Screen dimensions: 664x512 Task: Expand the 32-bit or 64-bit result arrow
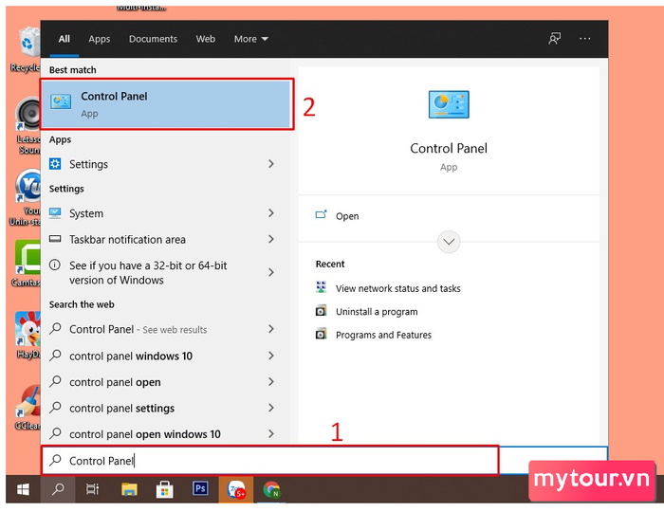pyautogui.click(x=271, y=272)
